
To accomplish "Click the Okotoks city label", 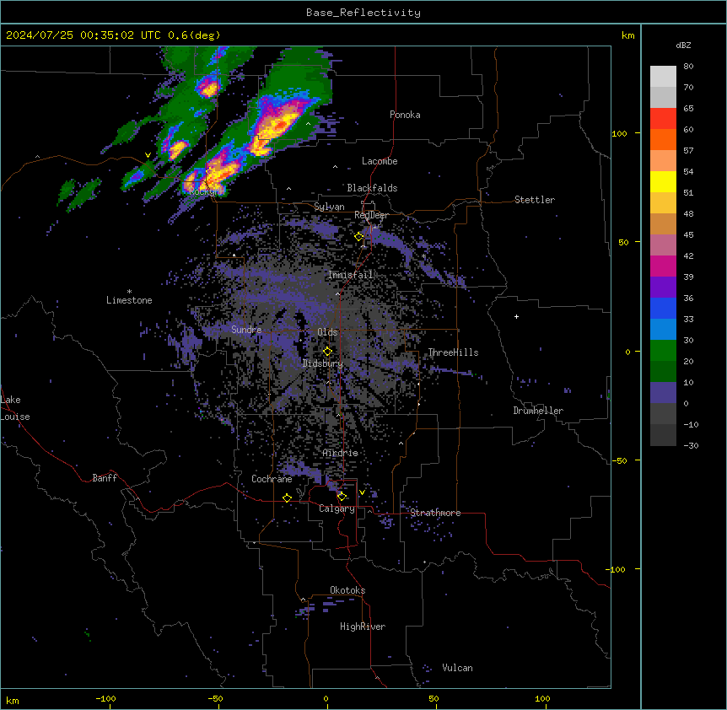I will click(347, 590).
